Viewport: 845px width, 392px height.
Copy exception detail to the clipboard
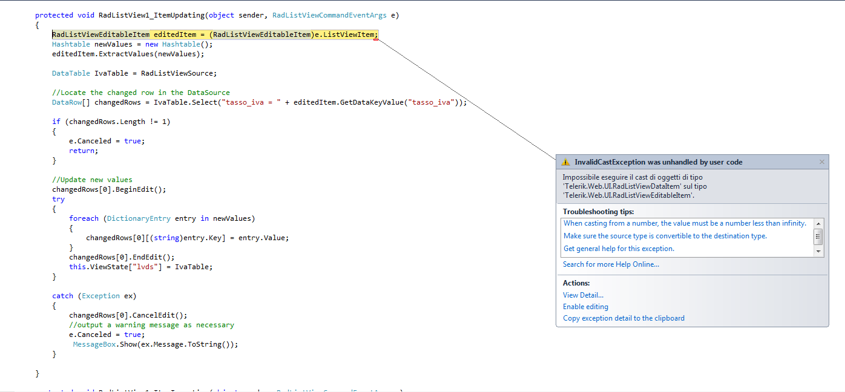pyautogui.click(x=623, y=318)
